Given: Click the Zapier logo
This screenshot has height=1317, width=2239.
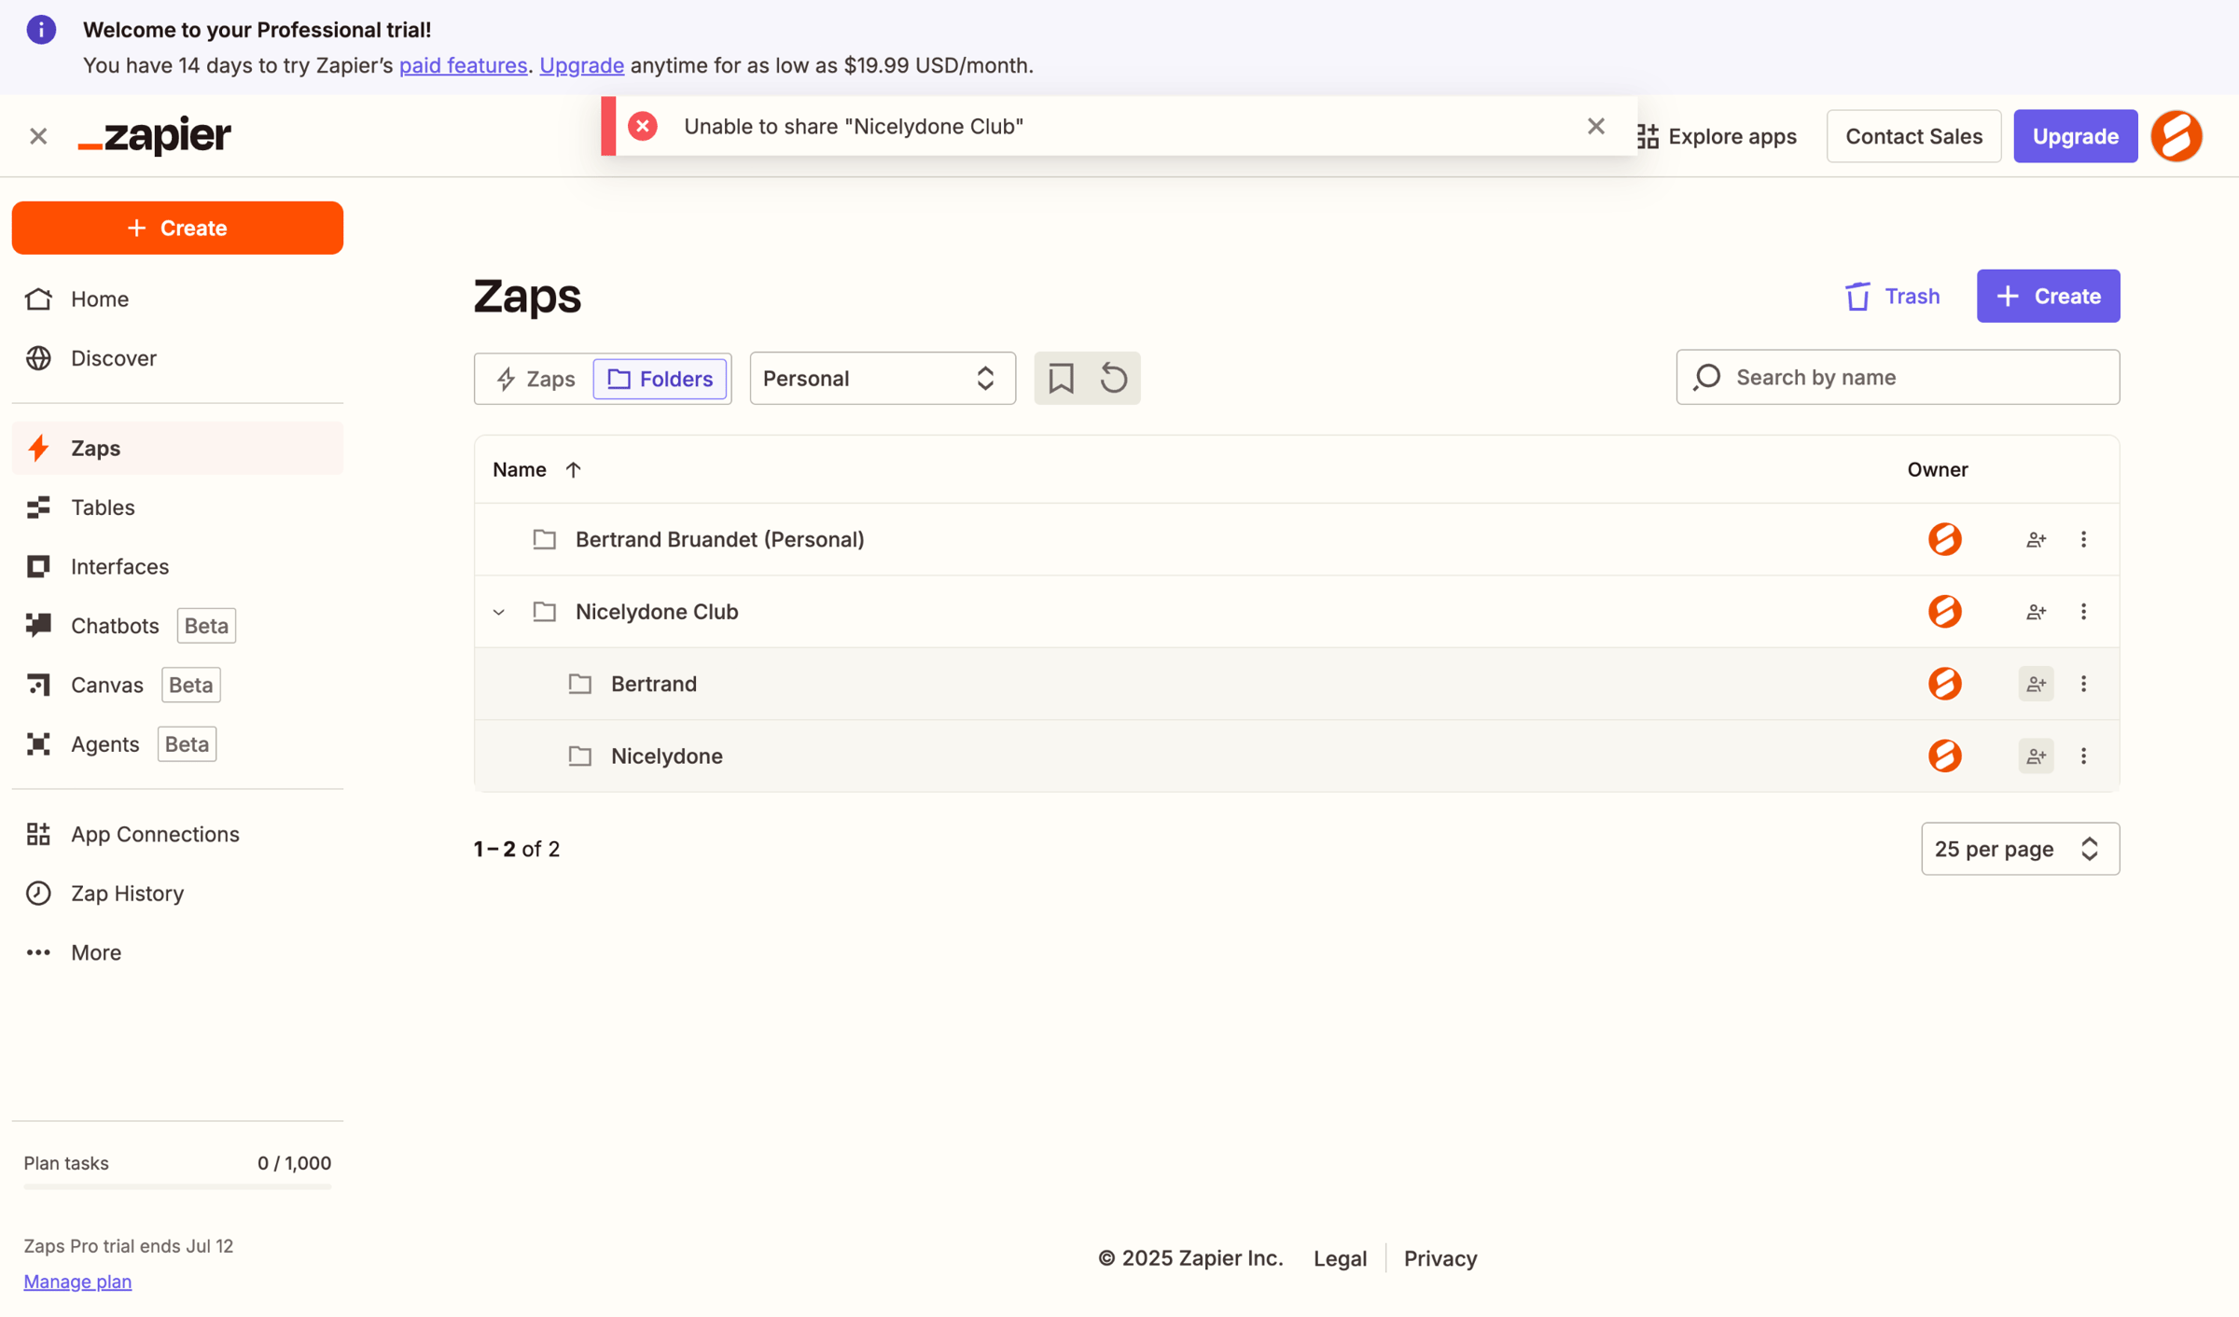Looking at the screenshot, I should pyautogui.click(x=155, y=136).
